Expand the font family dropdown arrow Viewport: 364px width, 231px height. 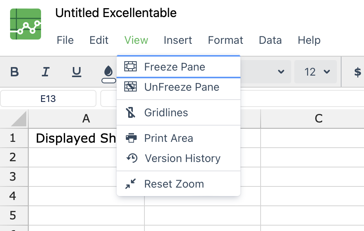[281, 72]
